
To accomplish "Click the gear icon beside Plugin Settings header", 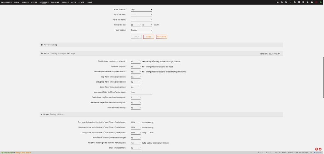I will [42, 53].
